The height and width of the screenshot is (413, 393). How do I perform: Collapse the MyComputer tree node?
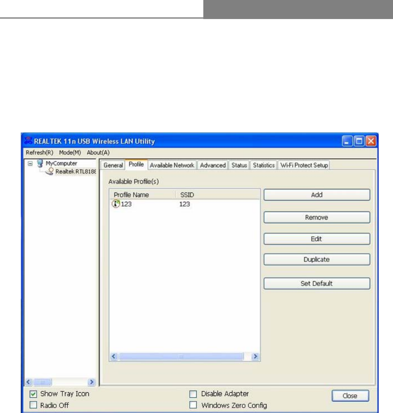[30, 163]
